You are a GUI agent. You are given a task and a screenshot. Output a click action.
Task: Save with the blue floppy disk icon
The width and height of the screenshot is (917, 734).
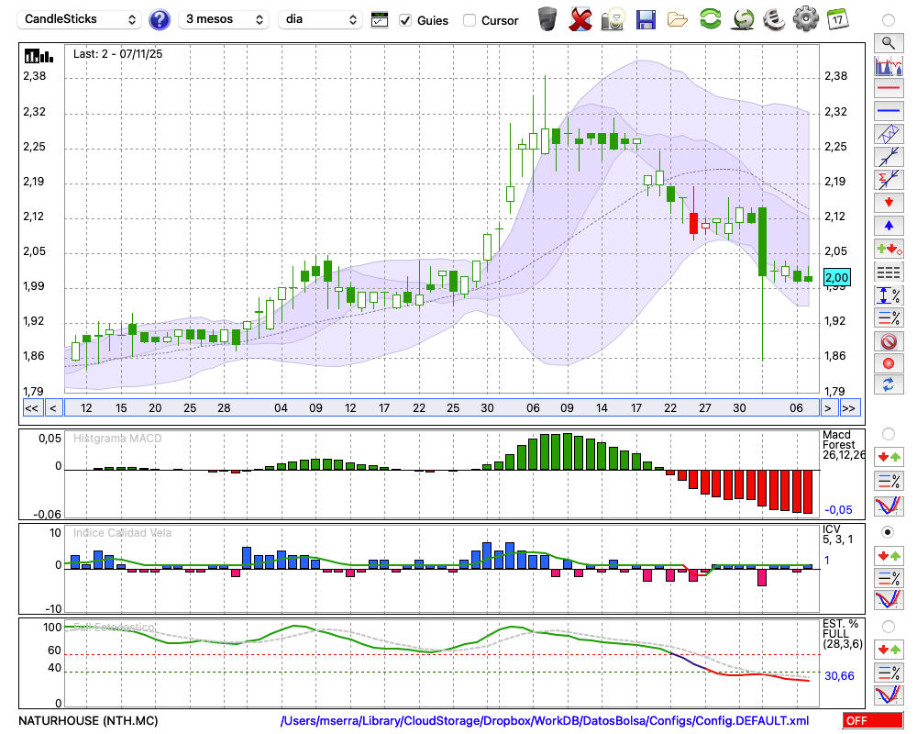pos(645,19)
